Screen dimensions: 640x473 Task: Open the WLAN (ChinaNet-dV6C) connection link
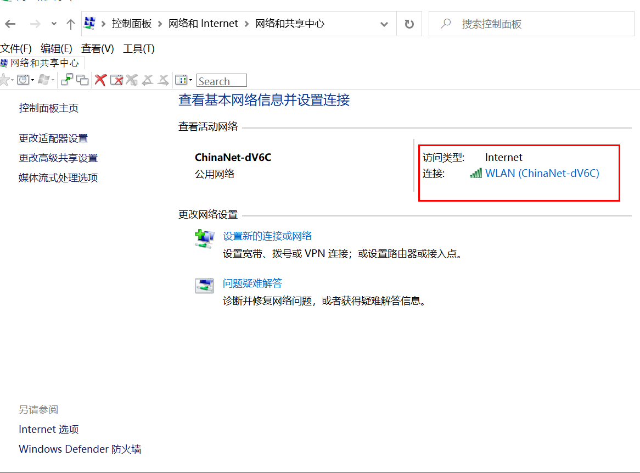542,173
